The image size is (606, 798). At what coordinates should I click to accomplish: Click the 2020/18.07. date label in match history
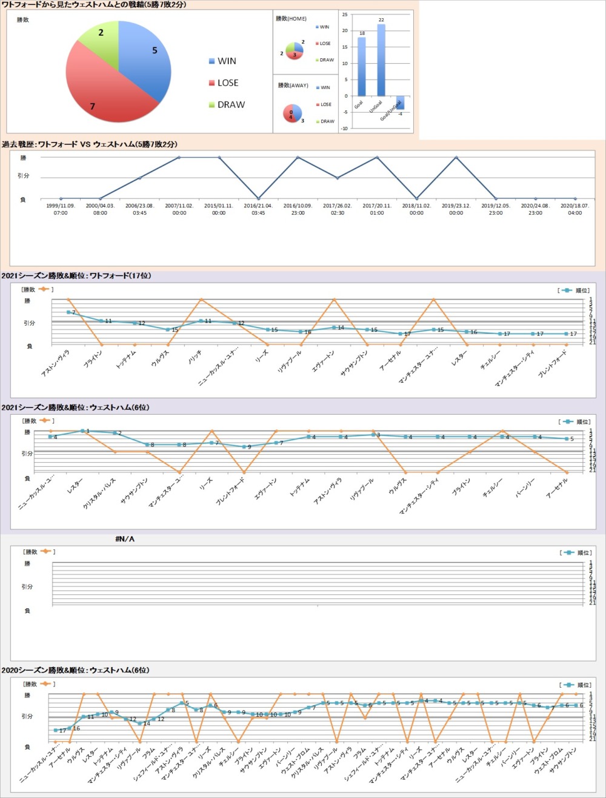point(574,209)
